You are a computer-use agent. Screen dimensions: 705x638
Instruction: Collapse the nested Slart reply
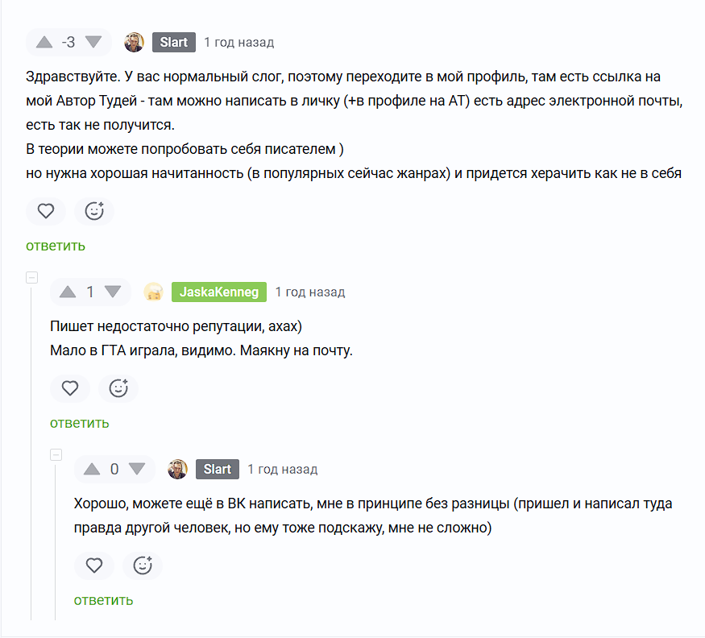click(x=56, y=455)
